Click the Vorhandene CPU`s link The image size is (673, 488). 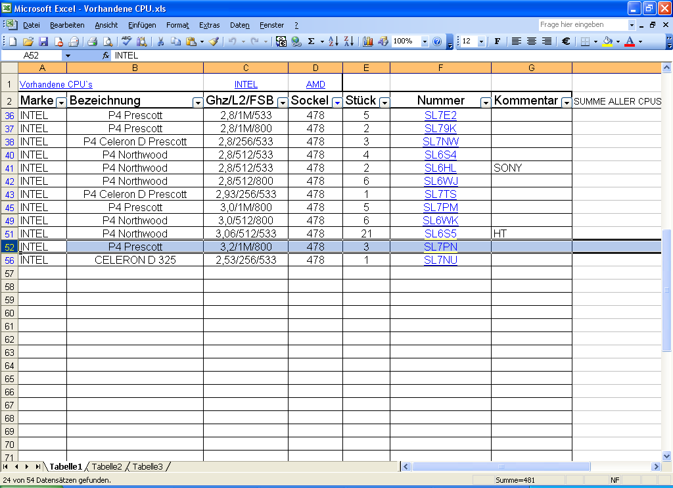[x=56, y=85]
